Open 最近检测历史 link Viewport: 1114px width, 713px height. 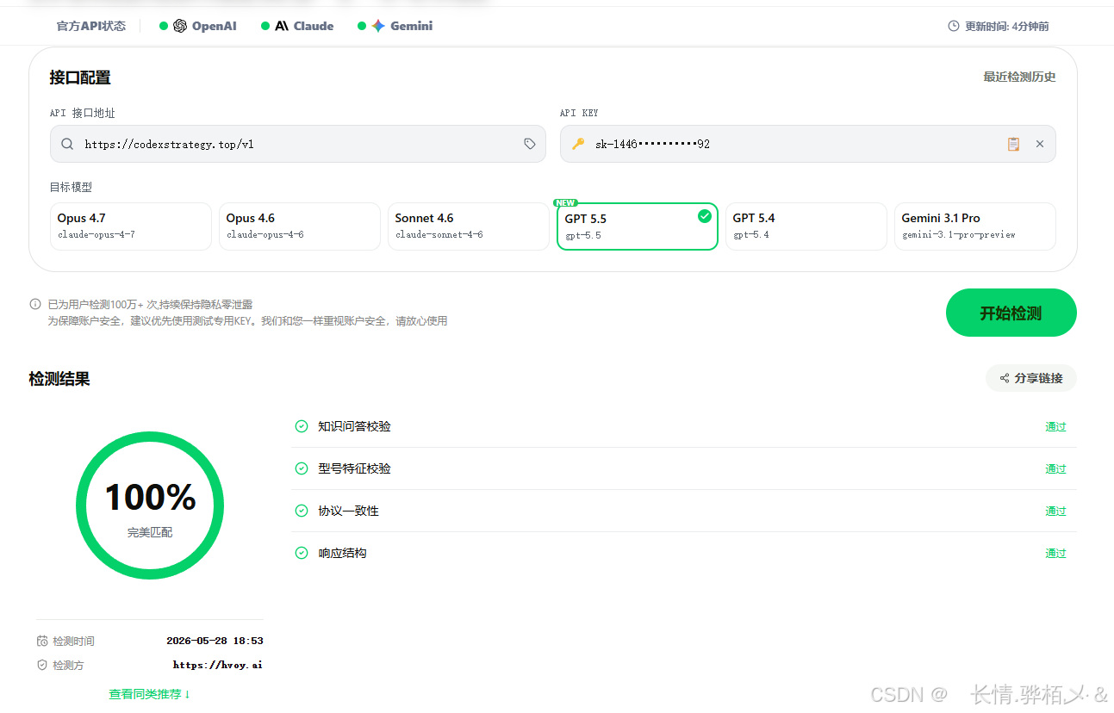click(1020, 77)
